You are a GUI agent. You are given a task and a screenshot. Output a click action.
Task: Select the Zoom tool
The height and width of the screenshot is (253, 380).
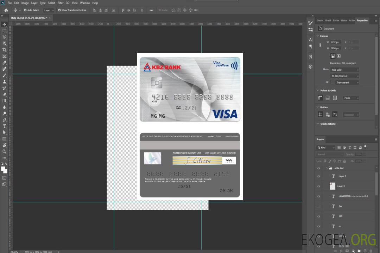tap(4, 151)
